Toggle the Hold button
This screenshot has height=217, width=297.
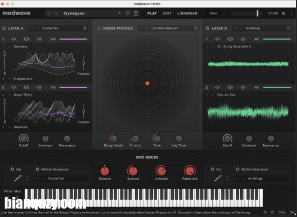click(x=213, y=13)
